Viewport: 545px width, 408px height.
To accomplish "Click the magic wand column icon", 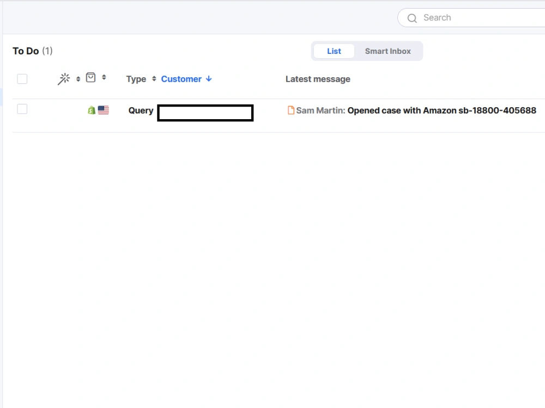I will [64, 79].
